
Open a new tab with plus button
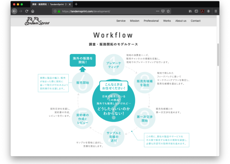point(76,4)
